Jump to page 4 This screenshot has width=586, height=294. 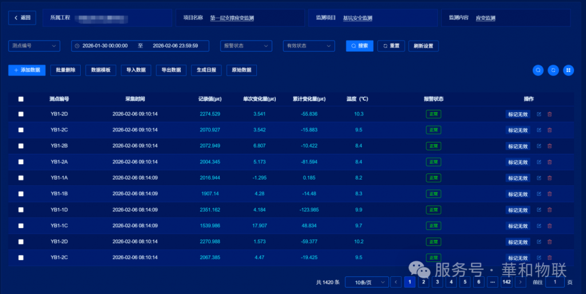pyautogui.click(x=451, y=282)
